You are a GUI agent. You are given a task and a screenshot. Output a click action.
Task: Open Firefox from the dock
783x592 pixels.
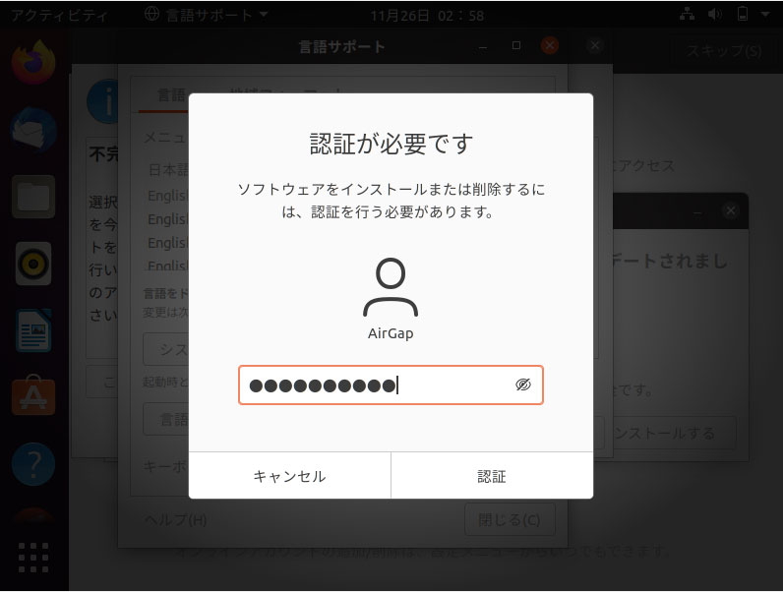click(33, 61)
